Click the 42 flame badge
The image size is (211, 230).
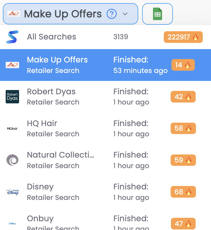[183, 97]
